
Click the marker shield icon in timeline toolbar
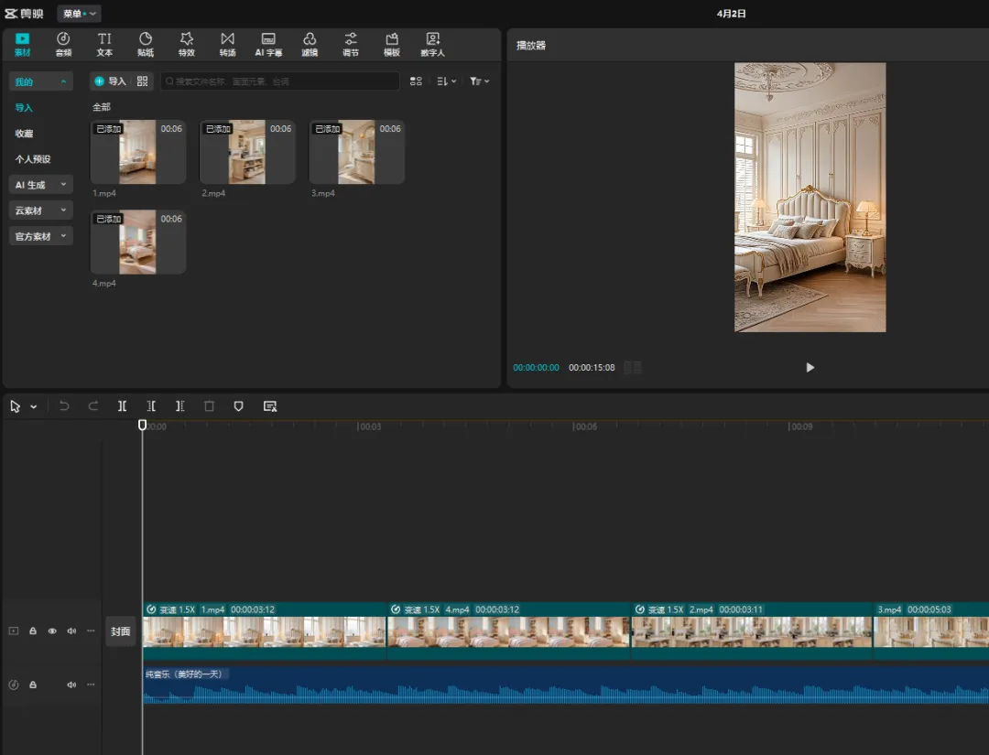coord(239,406)
